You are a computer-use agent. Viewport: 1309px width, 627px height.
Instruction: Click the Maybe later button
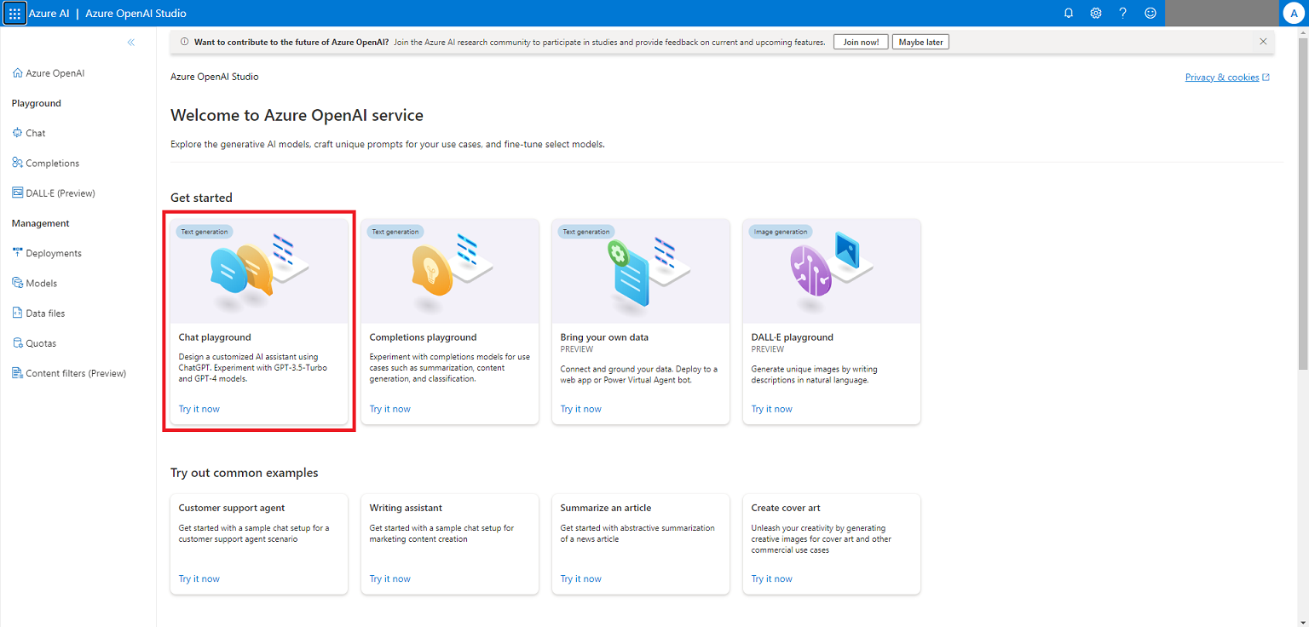[x=920, y=42]
